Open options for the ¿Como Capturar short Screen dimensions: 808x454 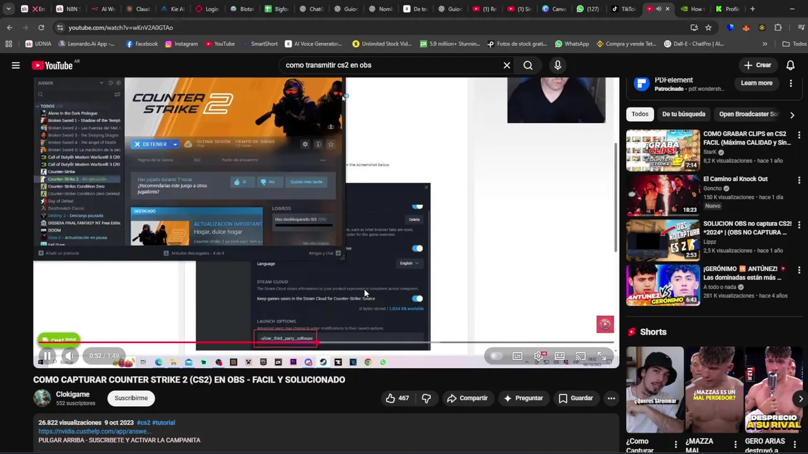[x=676, y=445]
